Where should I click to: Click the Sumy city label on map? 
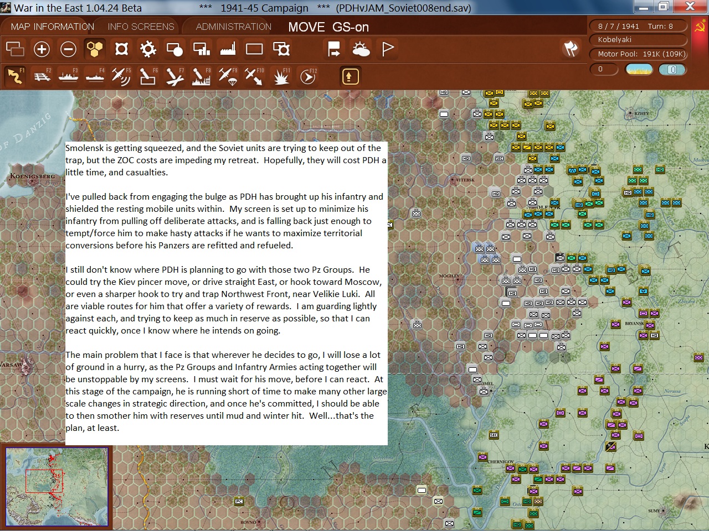(654, 511)
